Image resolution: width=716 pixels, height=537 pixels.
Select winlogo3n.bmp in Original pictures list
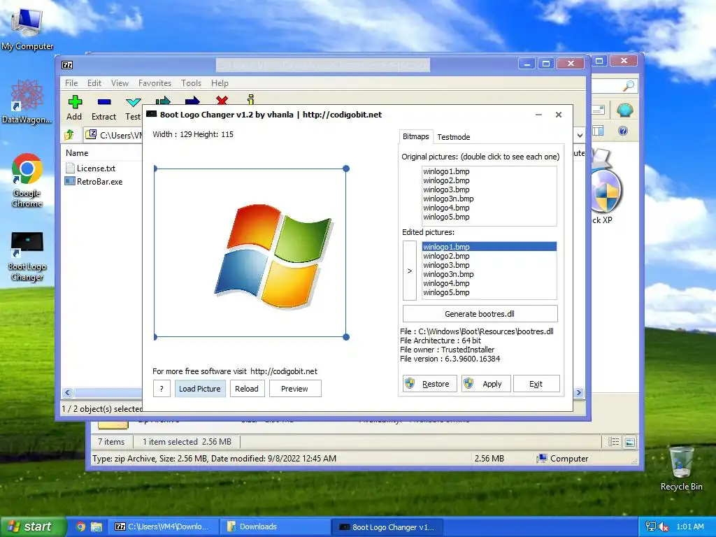(x=448, y=199)
